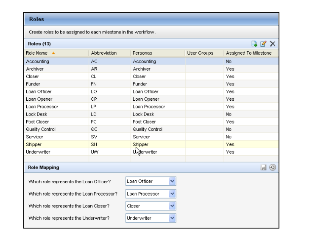Expand the Loan Closer role dropdown
Viewport: 315px width, 237px height.
(x=172, y=206)
